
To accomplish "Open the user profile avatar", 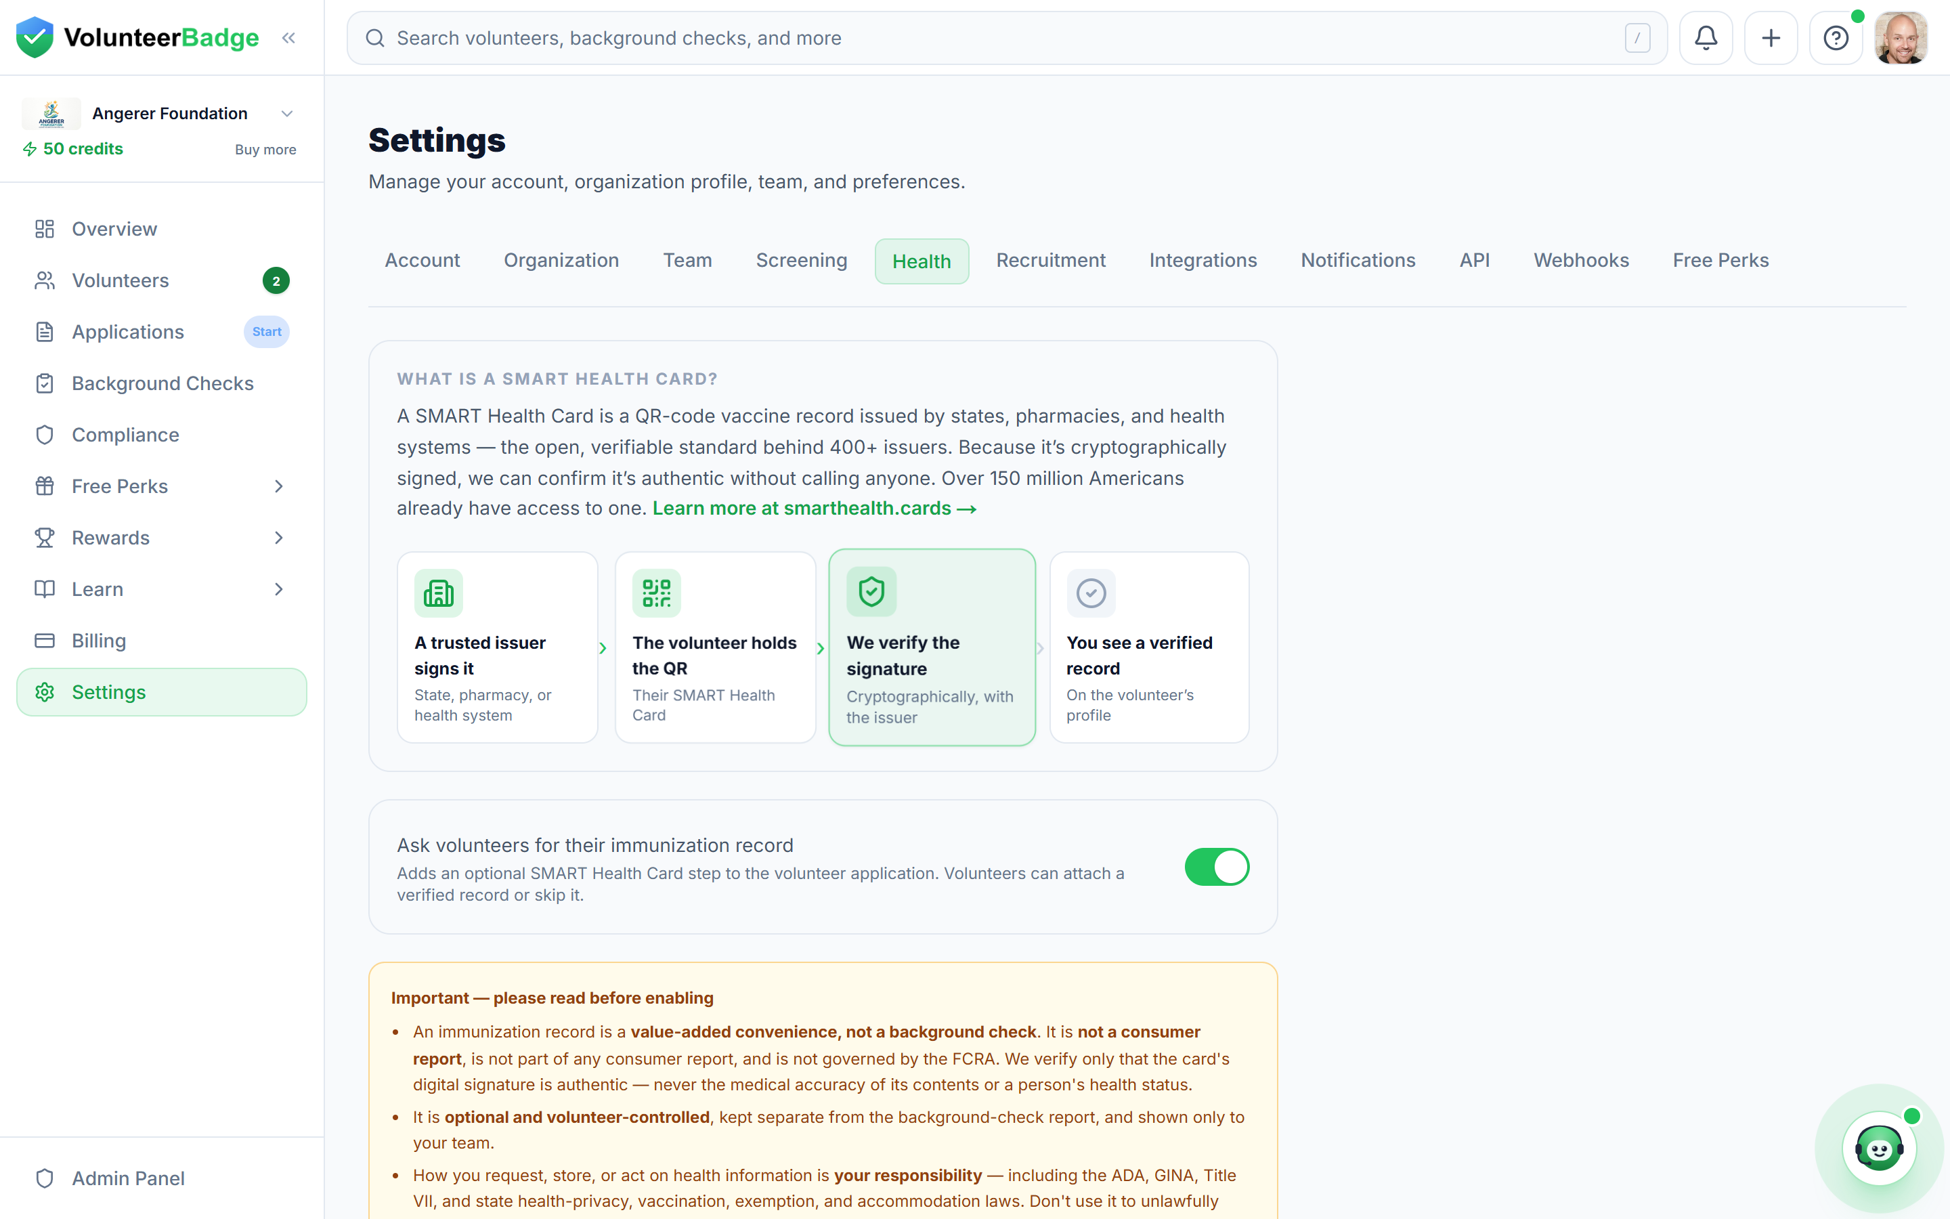I will 1901,38.
